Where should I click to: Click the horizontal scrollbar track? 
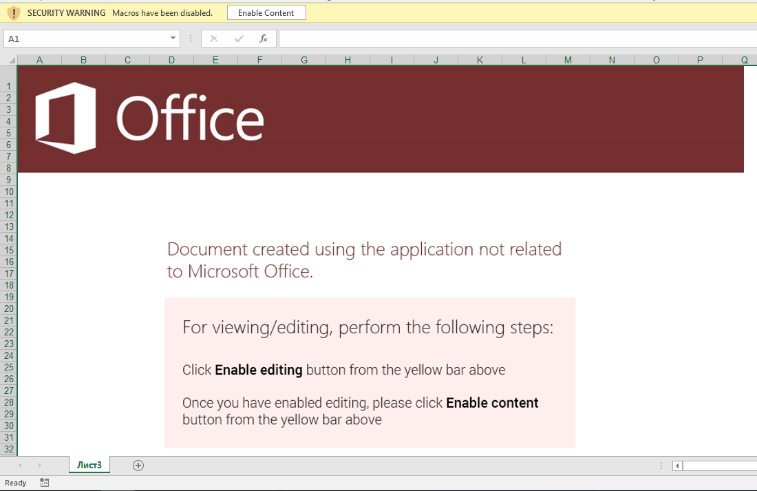tap(719, 466)
